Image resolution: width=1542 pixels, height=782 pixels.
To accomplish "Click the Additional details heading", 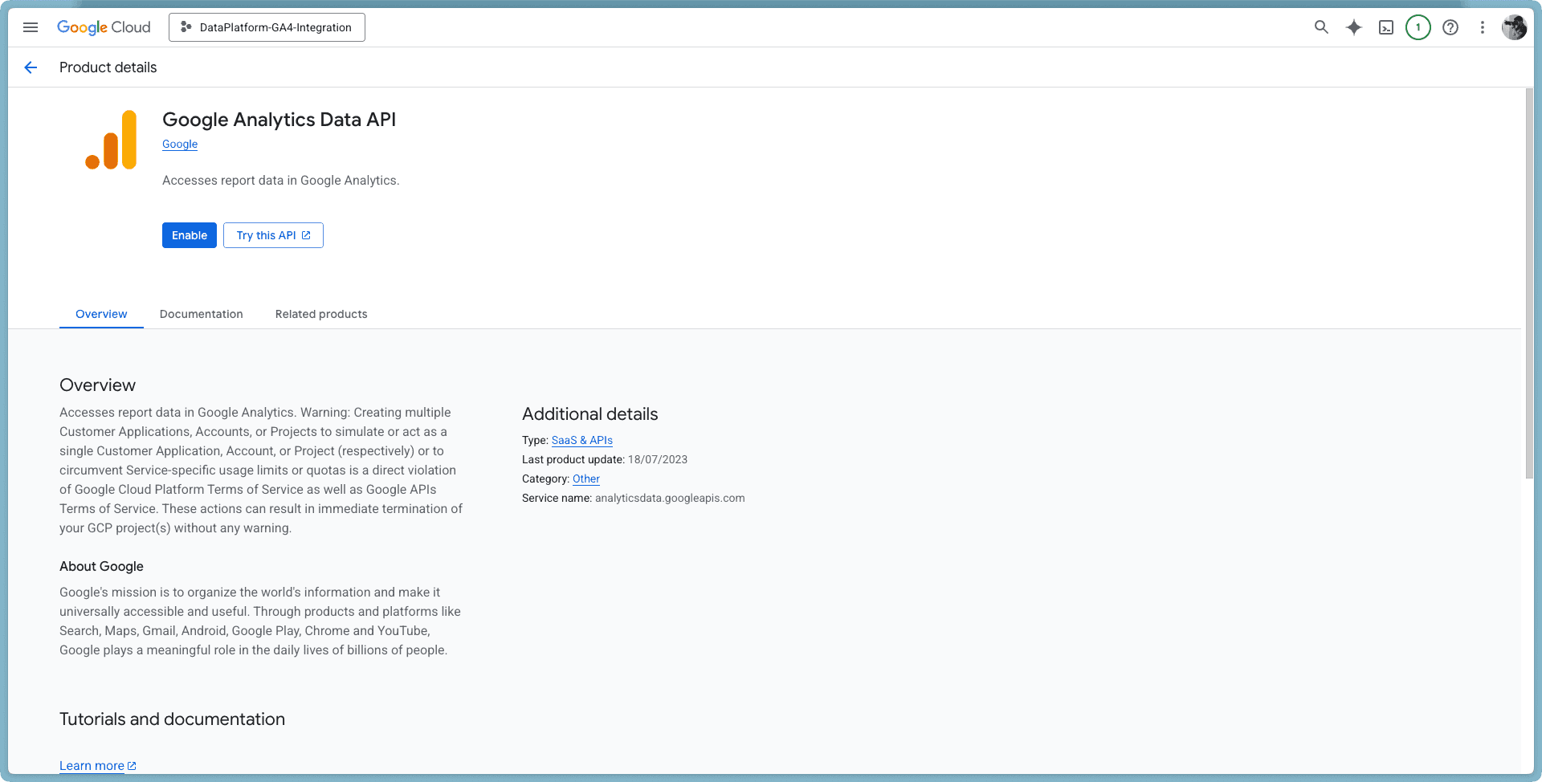I will [590, 414].
